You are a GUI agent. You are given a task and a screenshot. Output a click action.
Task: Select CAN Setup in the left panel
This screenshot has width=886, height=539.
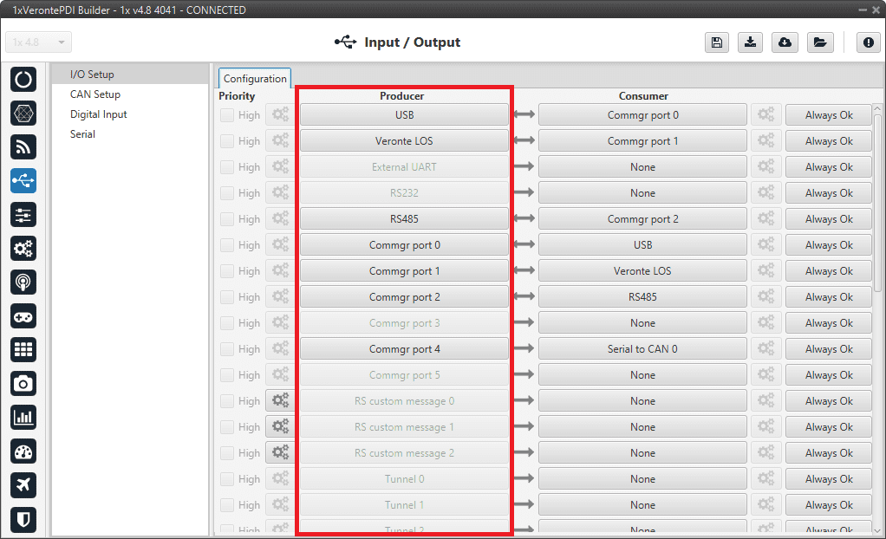point(95,94)
